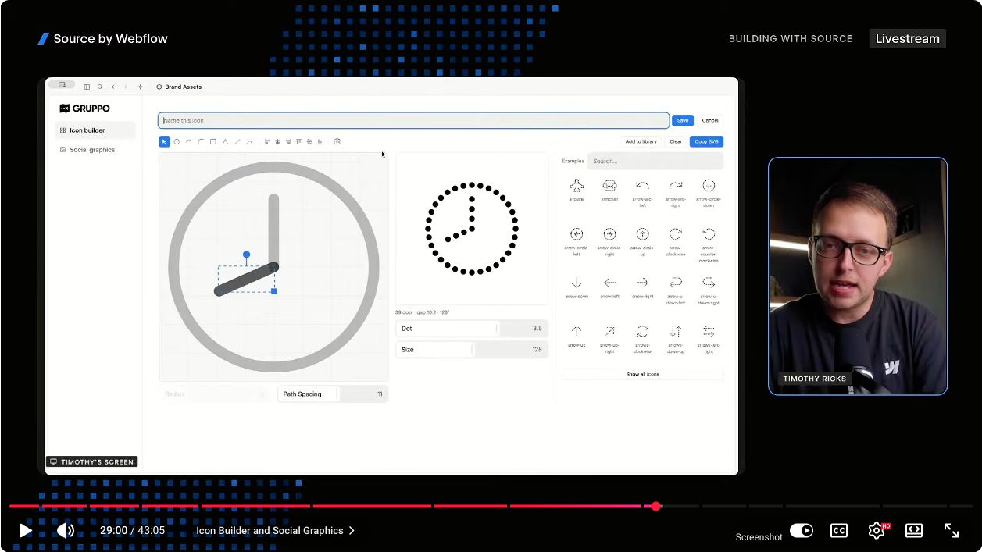Enter fullscreen video mode
This screenshot has width=982, height=552.
click(952, 530)
